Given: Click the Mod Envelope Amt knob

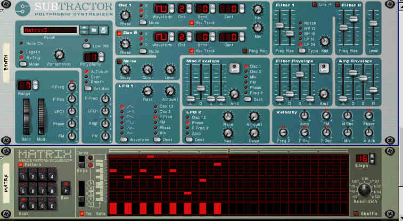Looking at the screenshot, I should coord(234,94).
